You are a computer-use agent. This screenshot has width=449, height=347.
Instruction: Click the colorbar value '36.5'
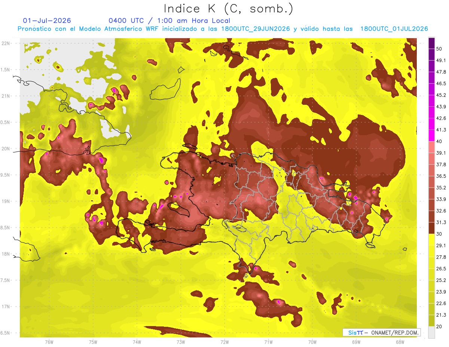441,176
